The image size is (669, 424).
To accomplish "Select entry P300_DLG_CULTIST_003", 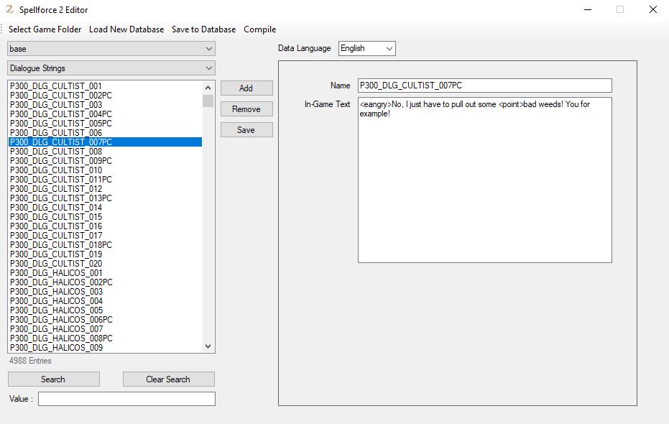I will coord(105,104).
